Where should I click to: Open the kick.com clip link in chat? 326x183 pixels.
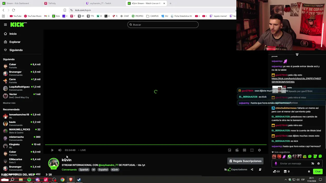click(296, 80)
